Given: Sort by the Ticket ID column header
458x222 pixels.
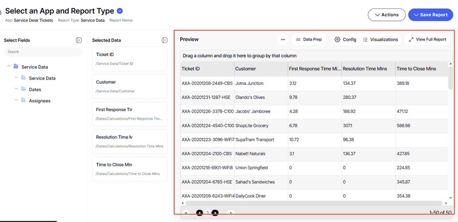Looking at the screenshot, I should pos(208,69).
